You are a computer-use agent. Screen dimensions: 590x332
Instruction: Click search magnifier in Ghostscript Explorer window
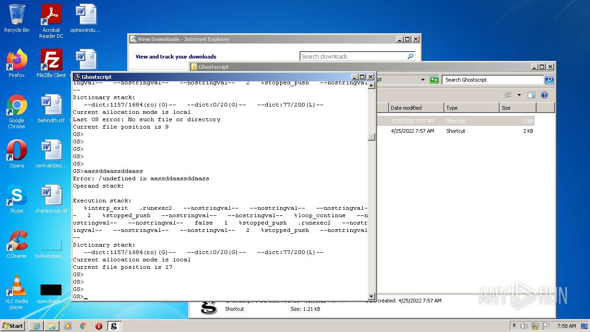pos(549,80)
